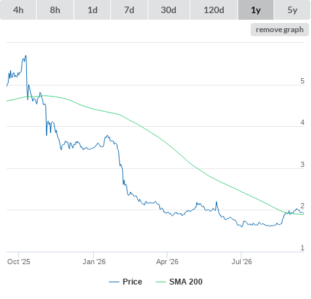Click the Apr '26 axis marker
Image resolution: width=311 pixels, height=299 pixels.
tap(167, 262)
